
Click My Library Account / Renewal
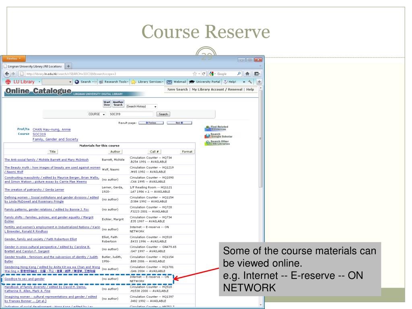point(217,89)
